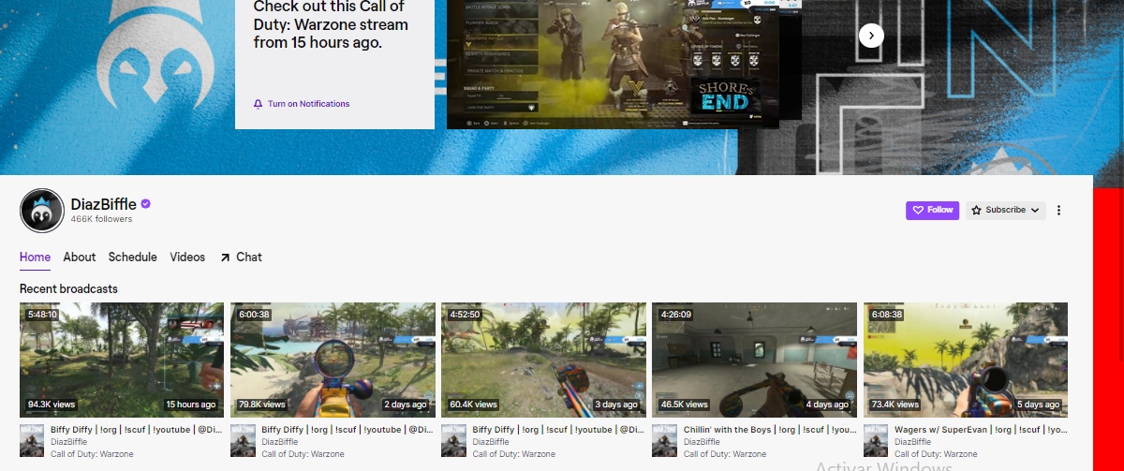Click the 94.3K views label
Image resolution: width=1124 pixels, height=471 pixels.
52,405
